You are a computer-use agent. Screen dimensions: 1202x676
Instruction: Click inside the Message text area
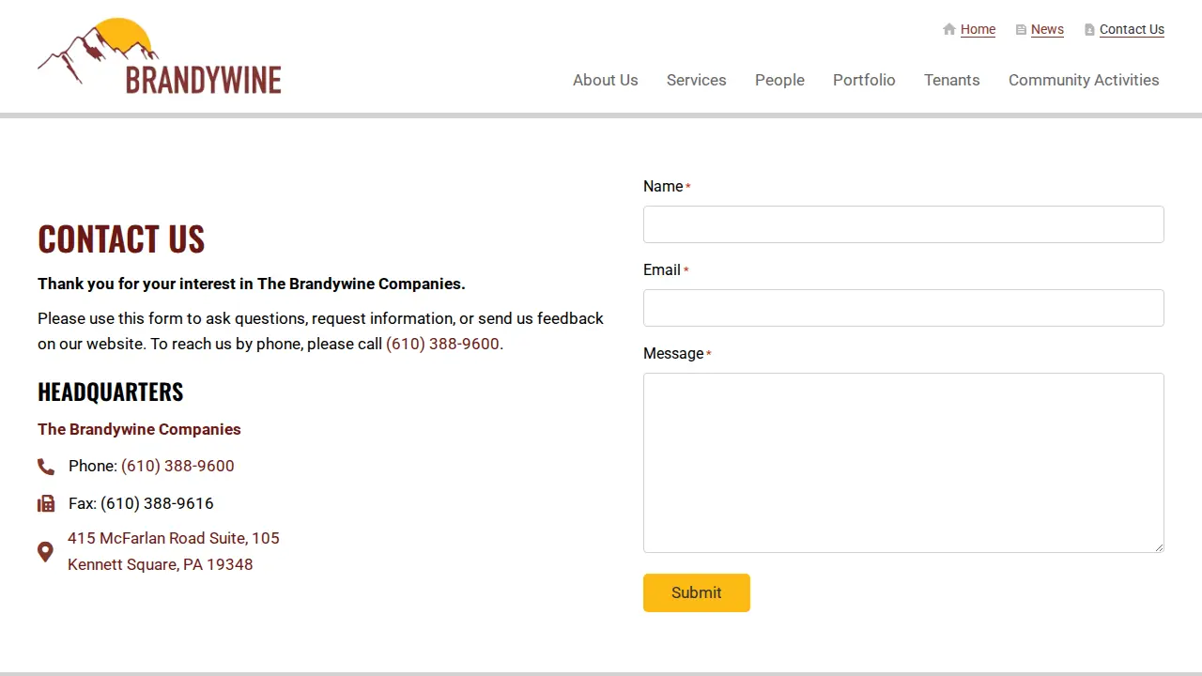pyautogui.click(x=903, y=463)
